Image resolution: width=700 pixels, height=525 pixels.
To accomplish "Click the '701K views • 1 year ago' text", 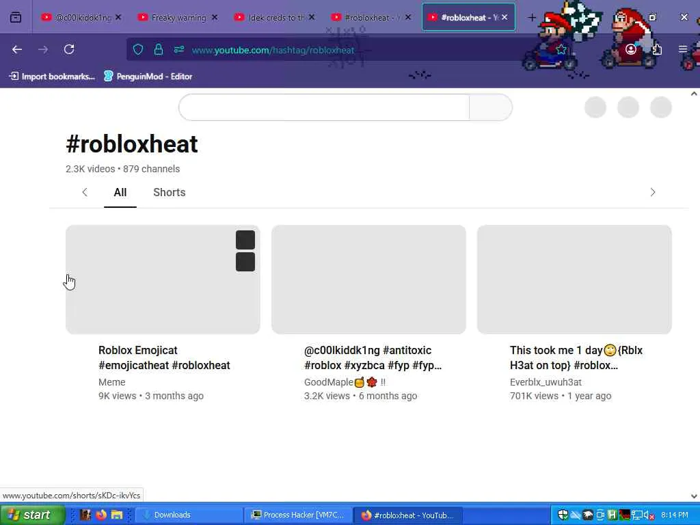I will coord(561,396).
